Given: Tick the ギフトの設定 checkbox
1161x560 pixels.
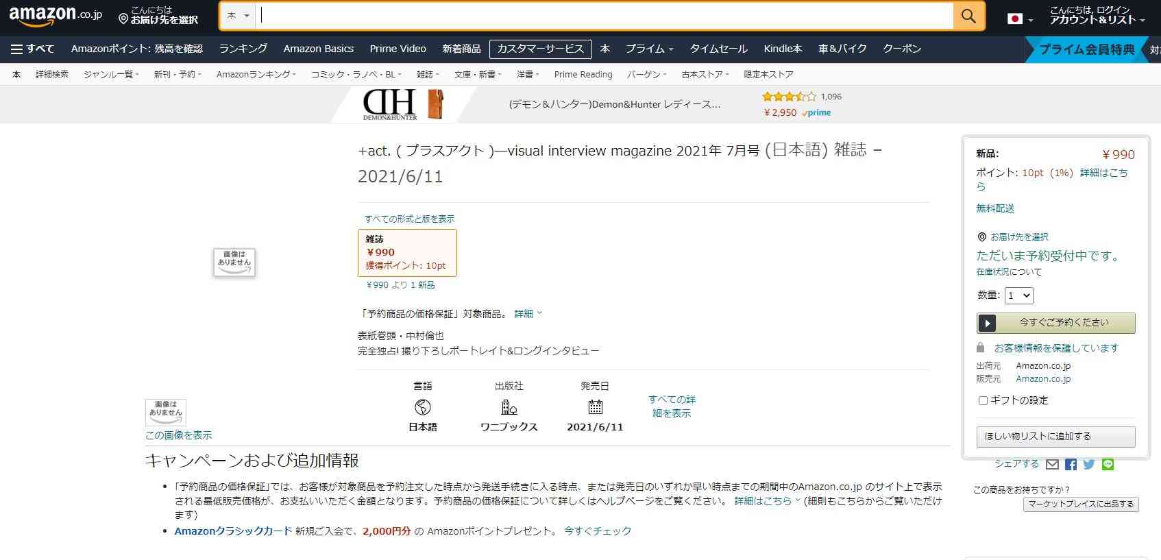Looking at the screenshot, I should (983, 400).
